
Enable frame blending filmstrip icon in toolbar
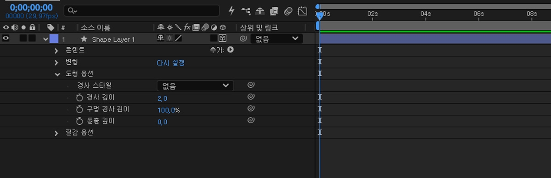click(274, 11)
